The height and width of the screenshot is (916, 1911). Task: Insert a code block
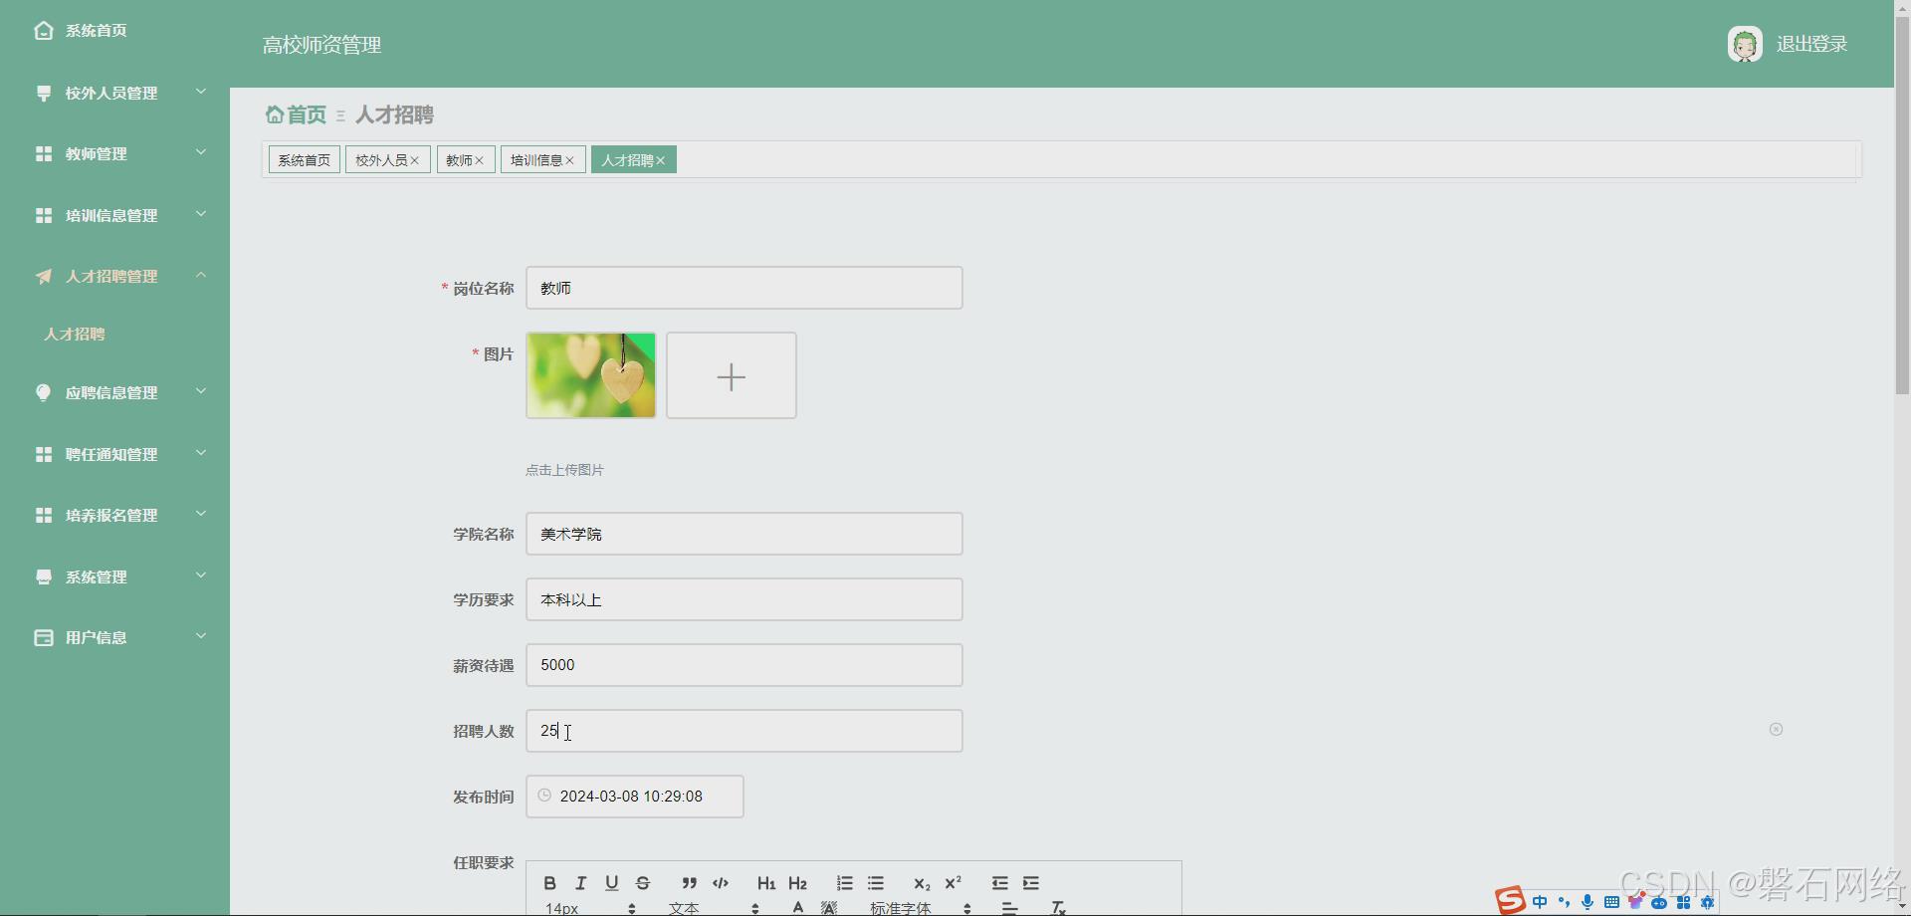tap(721, 883)
